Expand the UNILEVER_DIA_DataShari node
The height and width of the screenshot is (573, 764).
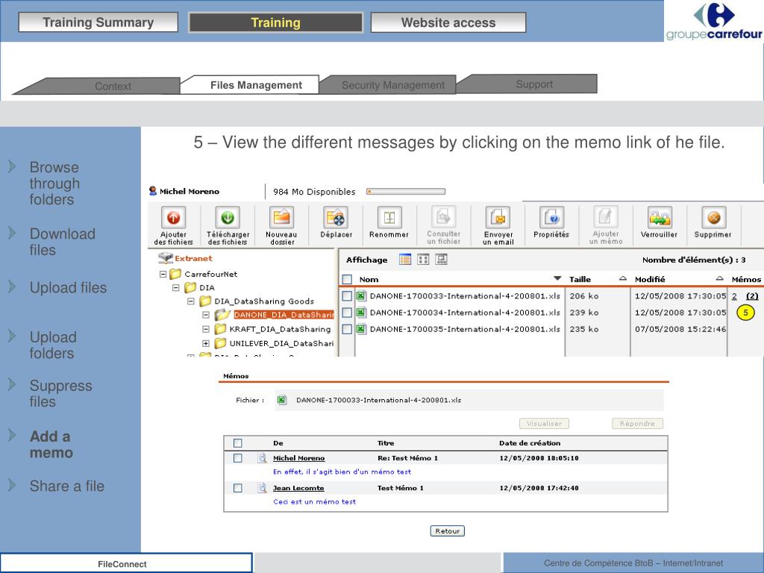[x=206, y=343]
